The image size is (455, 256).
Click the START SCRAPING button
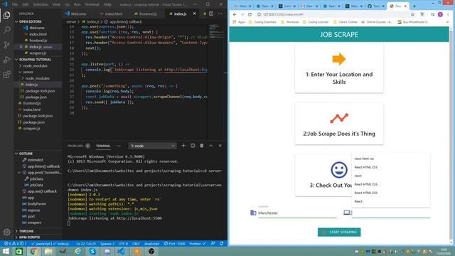click(339, 232)
